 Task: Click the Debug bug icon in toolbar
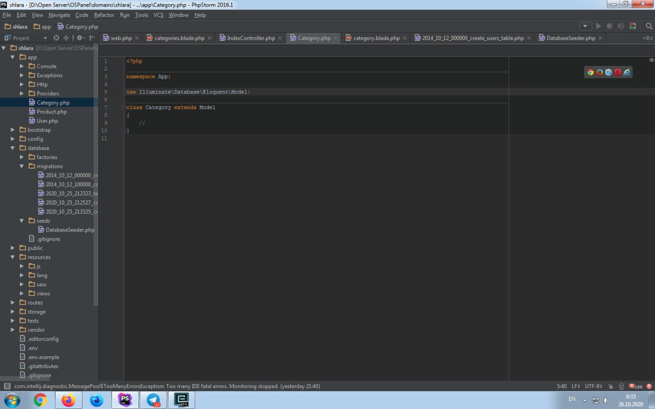tap(609, 26)
